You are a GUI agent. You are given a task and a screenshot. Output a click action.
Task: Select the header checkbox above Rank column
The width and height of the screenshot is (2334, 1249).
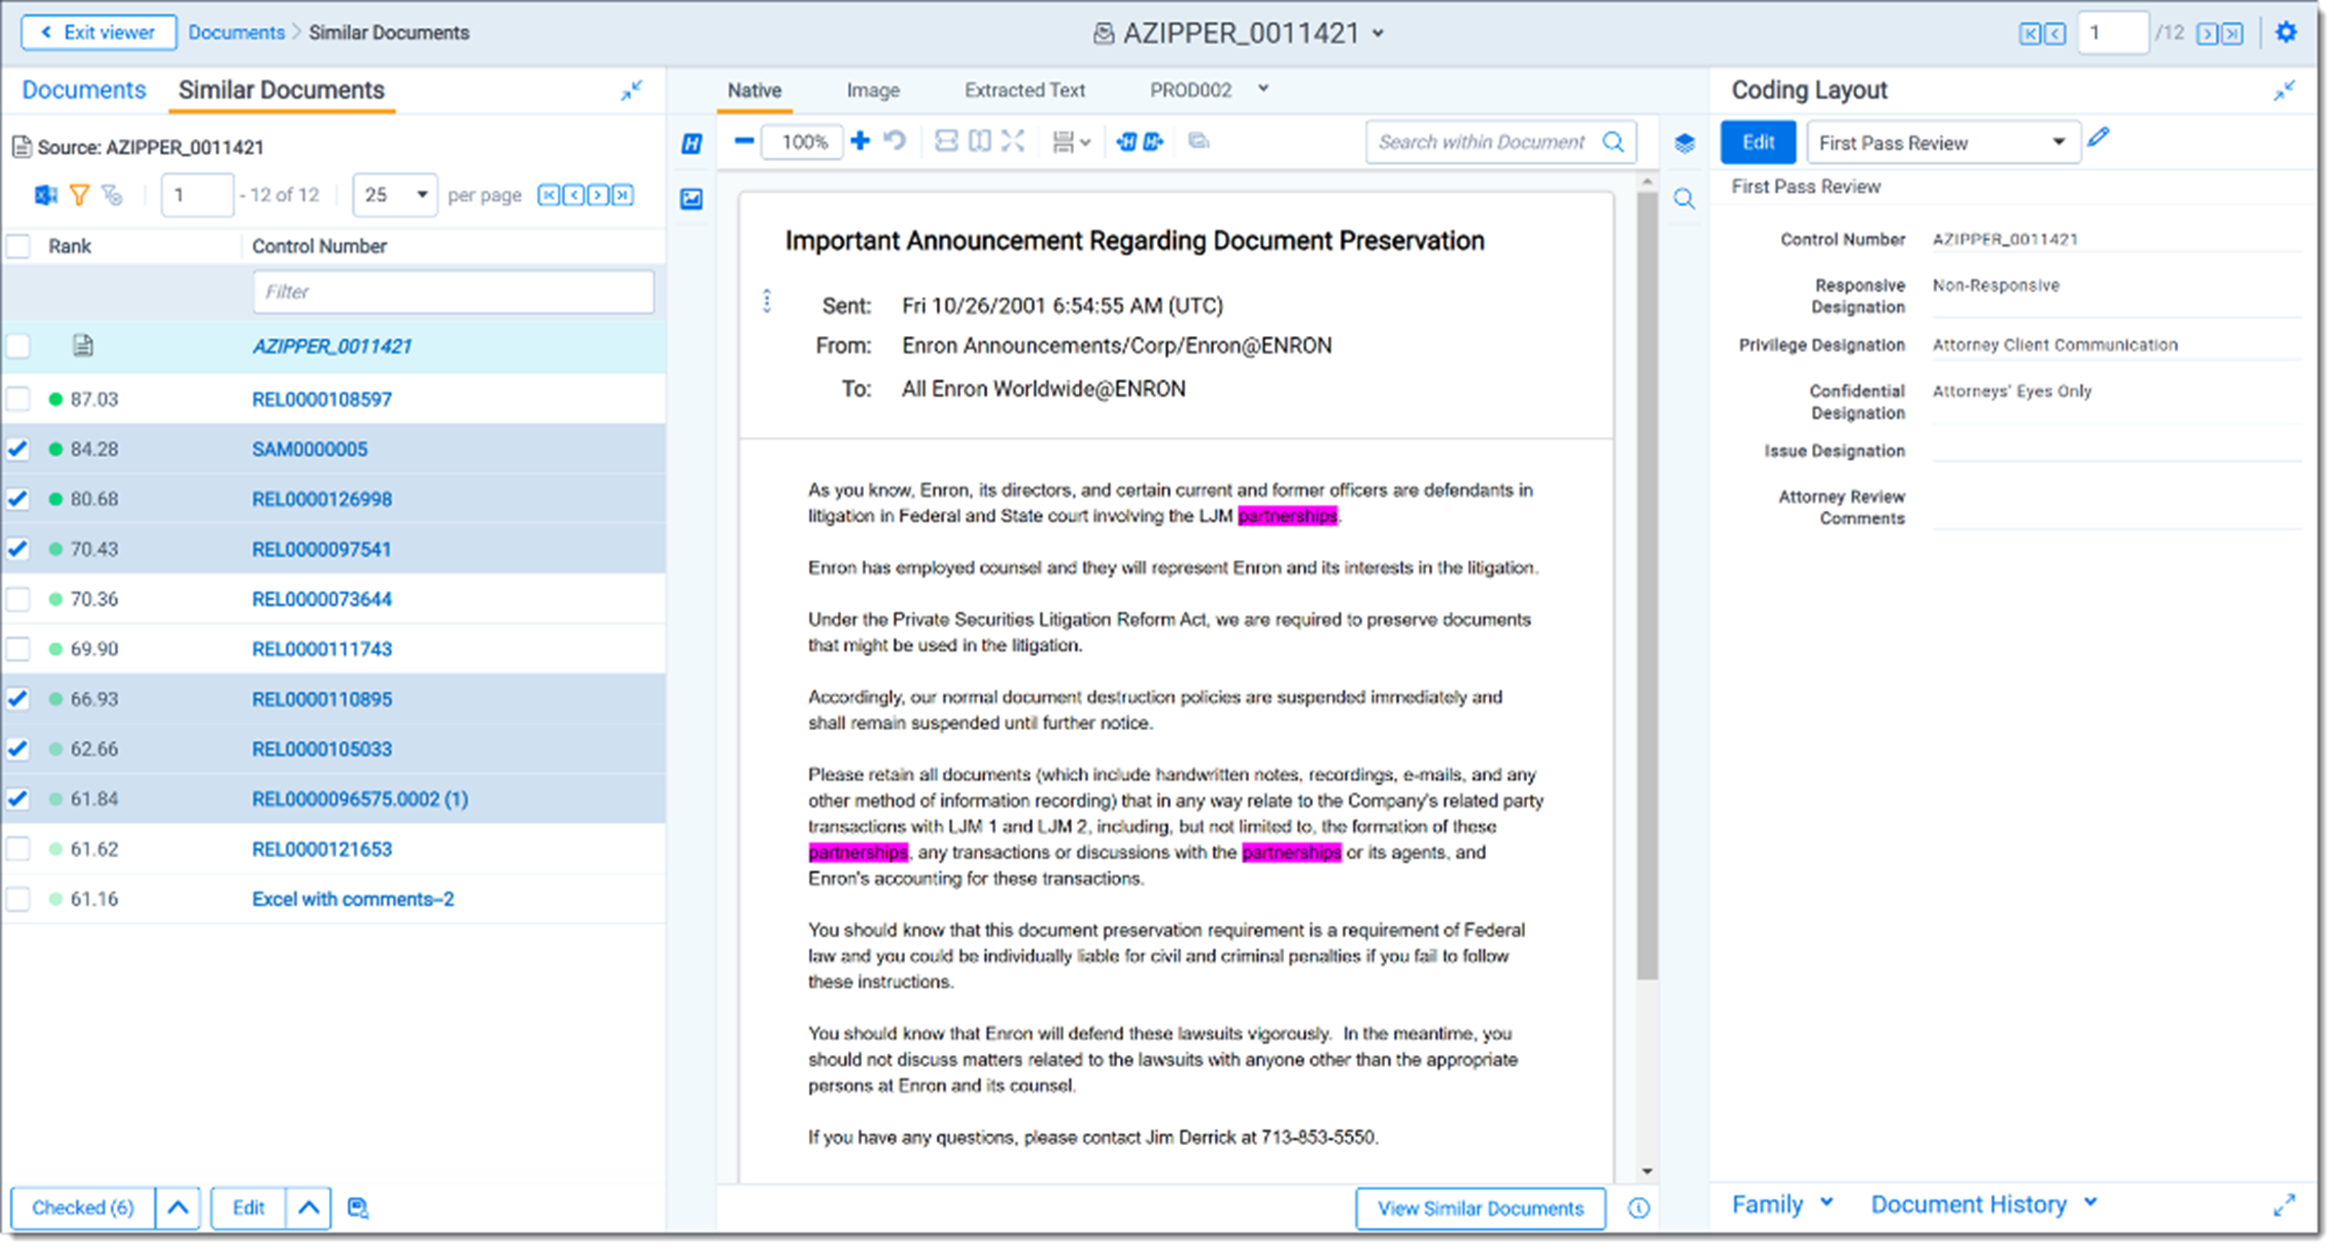(19, 245)
